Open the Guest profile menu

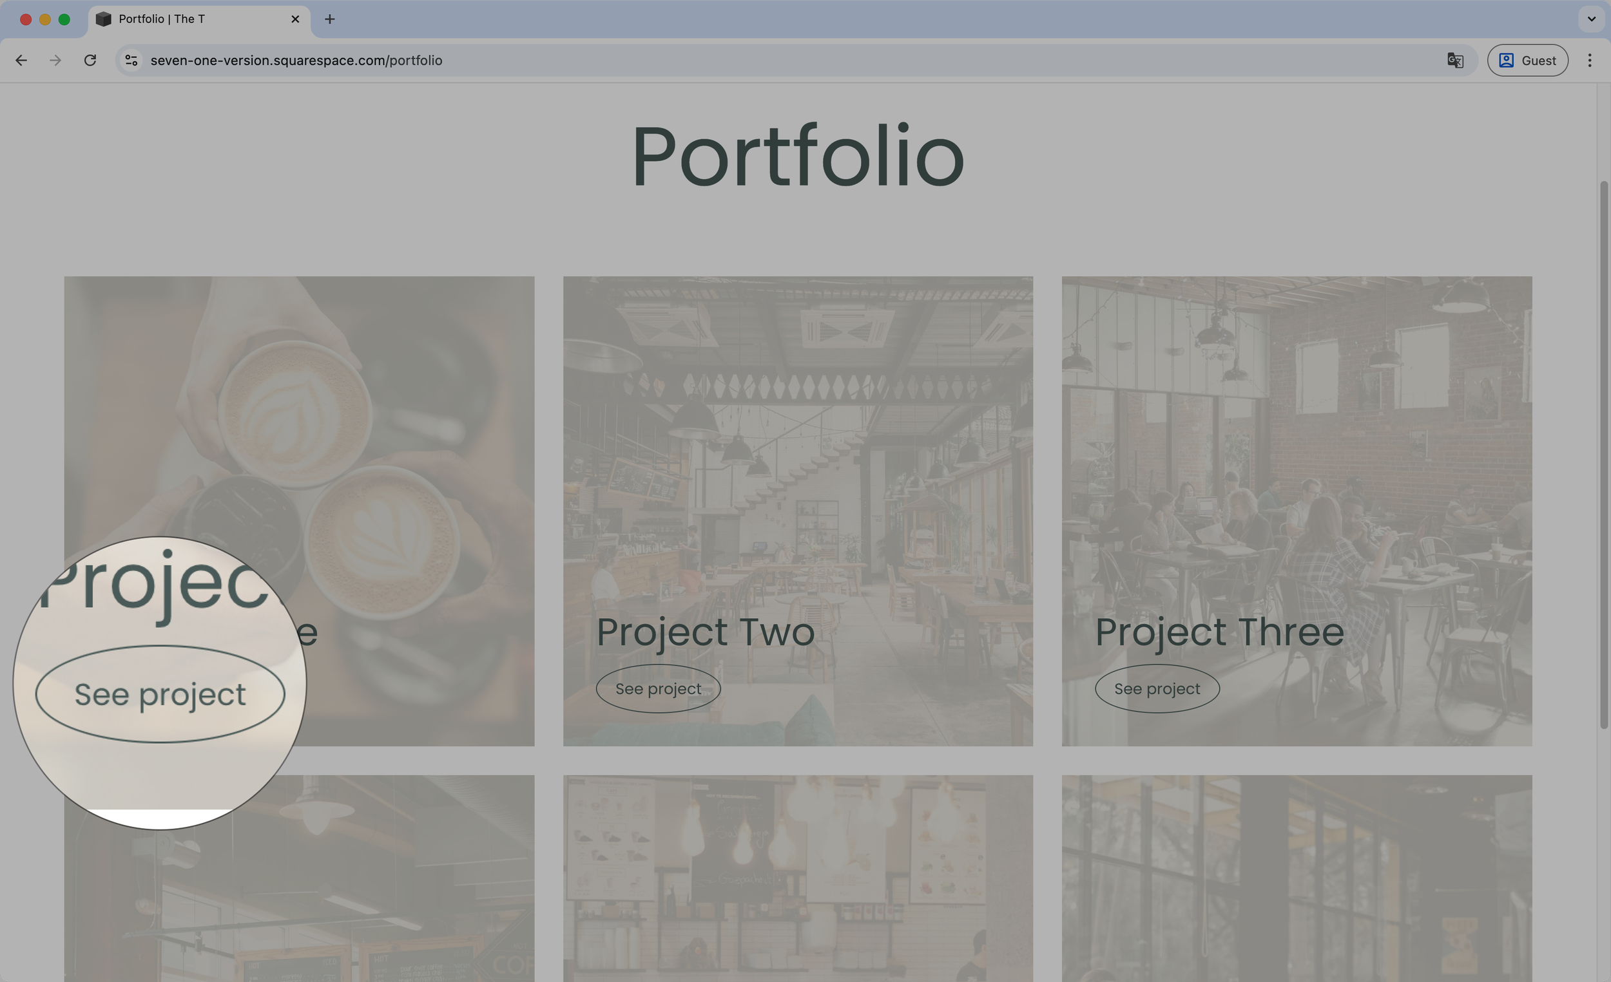tap(1527, 60)
